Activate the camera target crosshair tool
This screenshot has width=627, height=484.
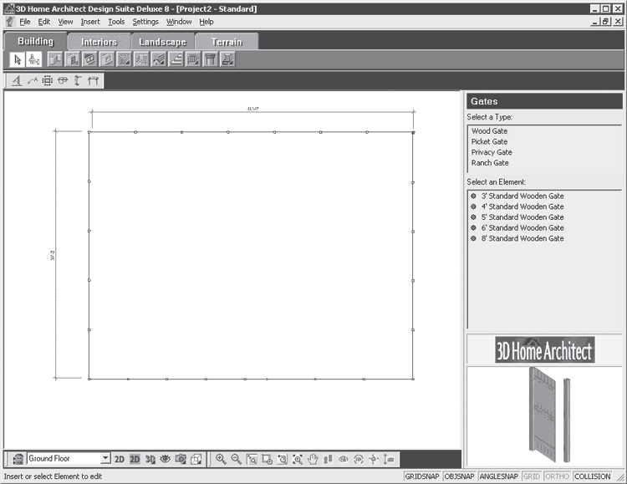coord(374,459)
